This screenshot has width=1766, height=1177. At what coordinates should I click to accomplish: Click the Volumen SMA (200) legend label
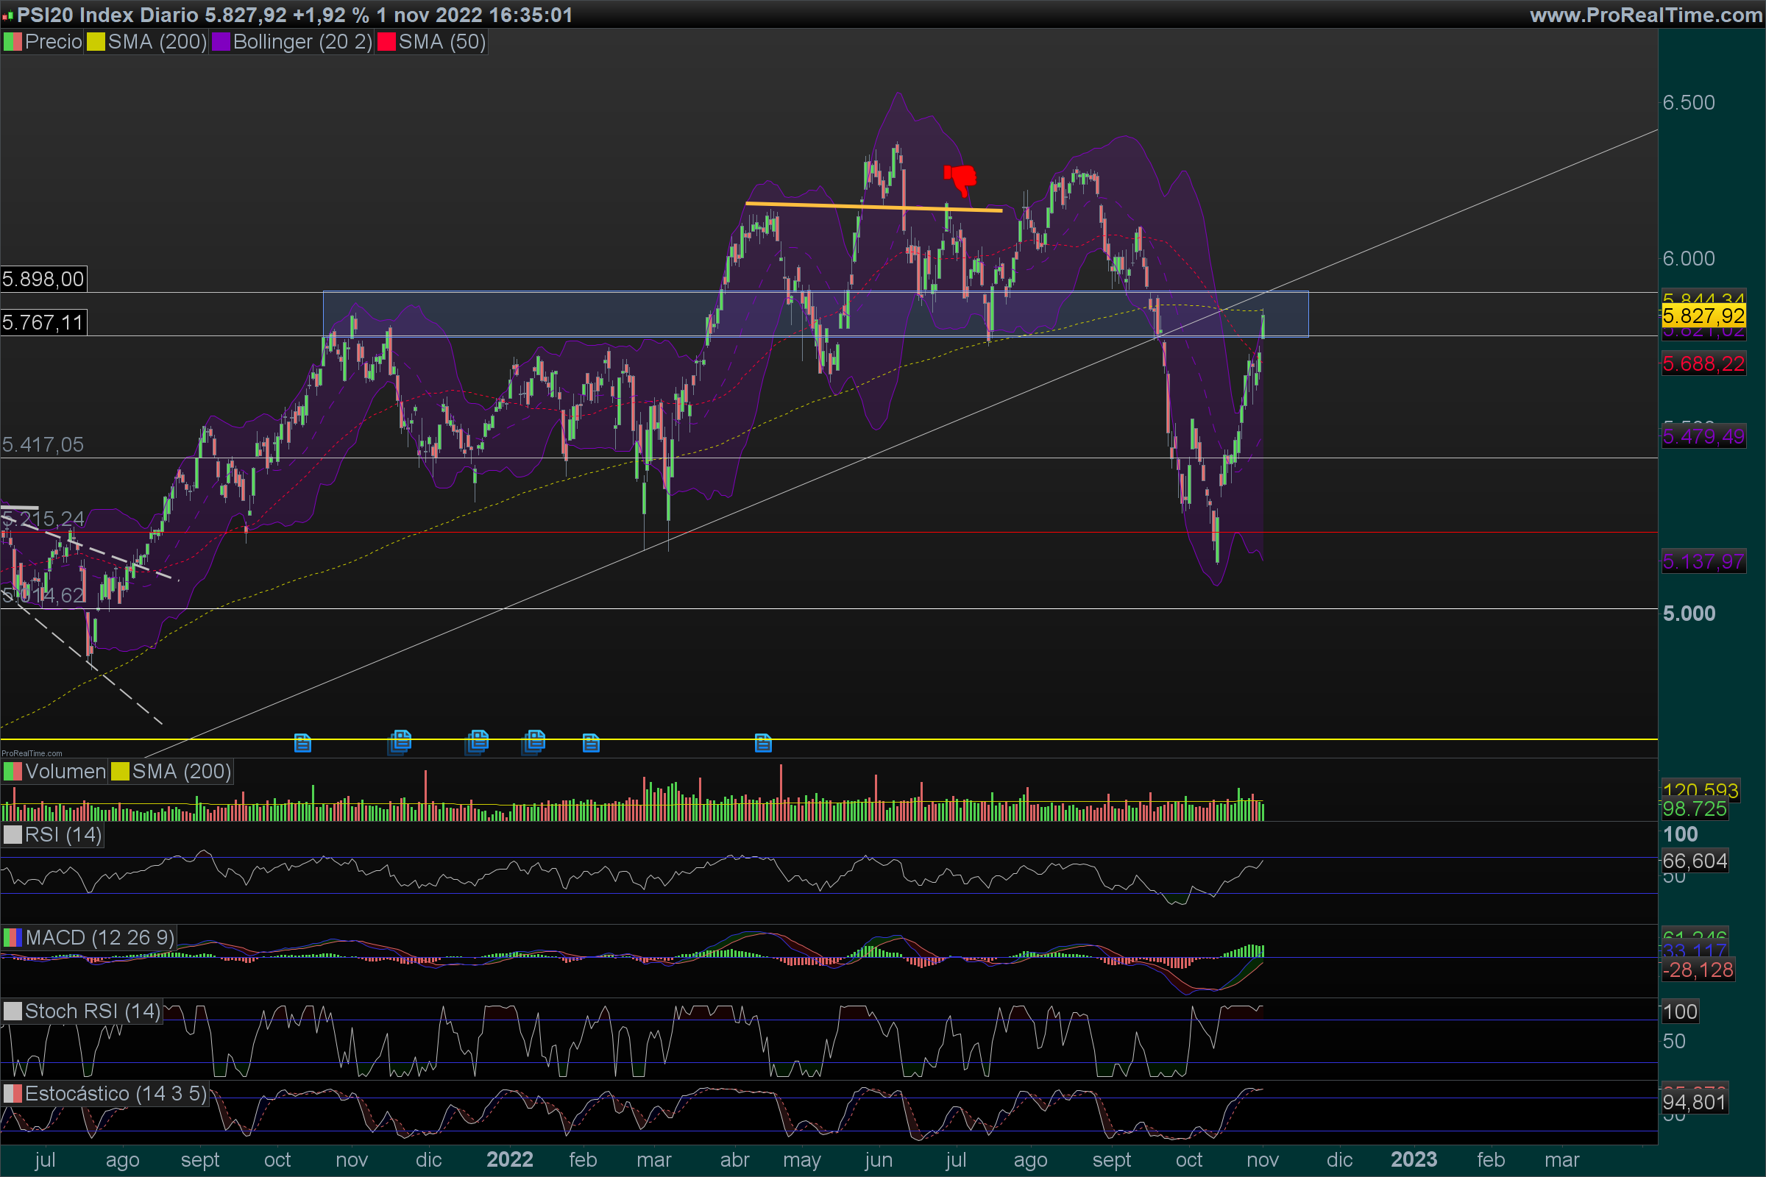coord(181,772)
